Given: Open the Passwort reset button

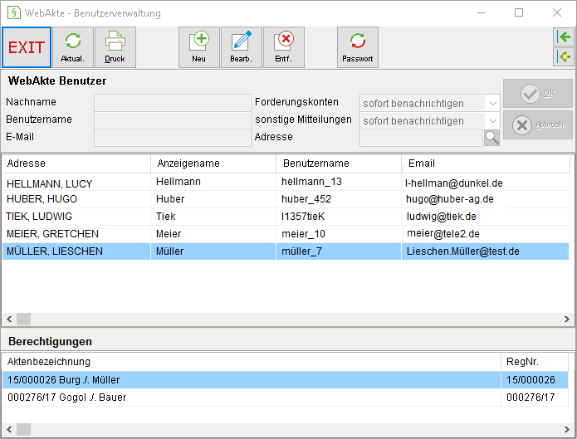Looking at the screenshot, I should [358, 47].
